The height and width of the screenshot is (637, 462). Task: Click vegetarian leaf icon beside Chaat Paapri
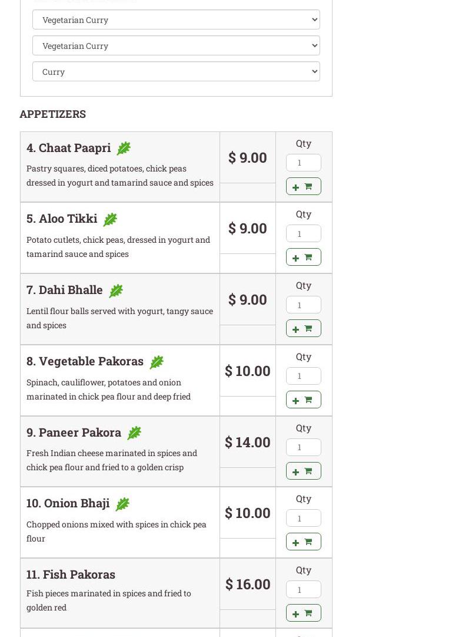coord(124,148)
